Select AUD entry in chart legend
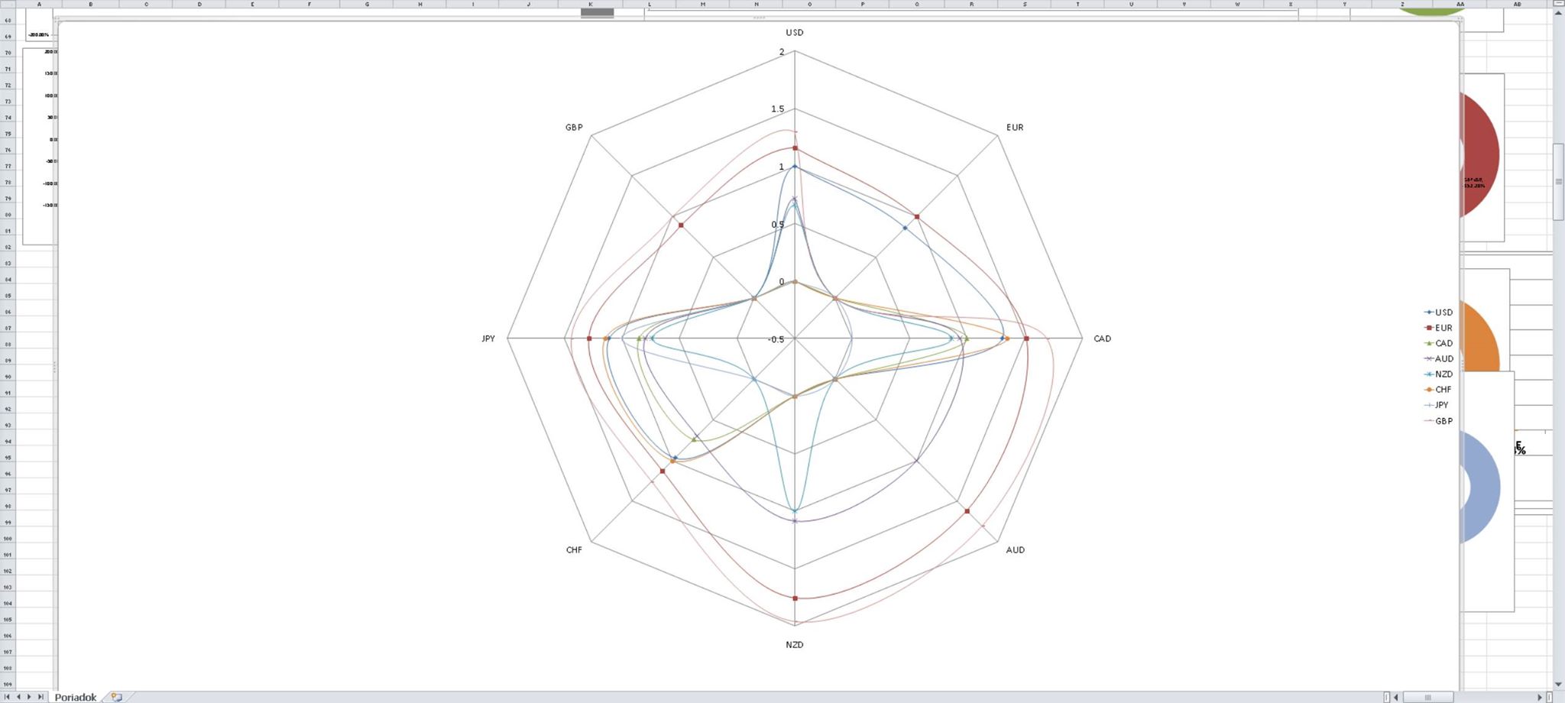 point(1438,358)
